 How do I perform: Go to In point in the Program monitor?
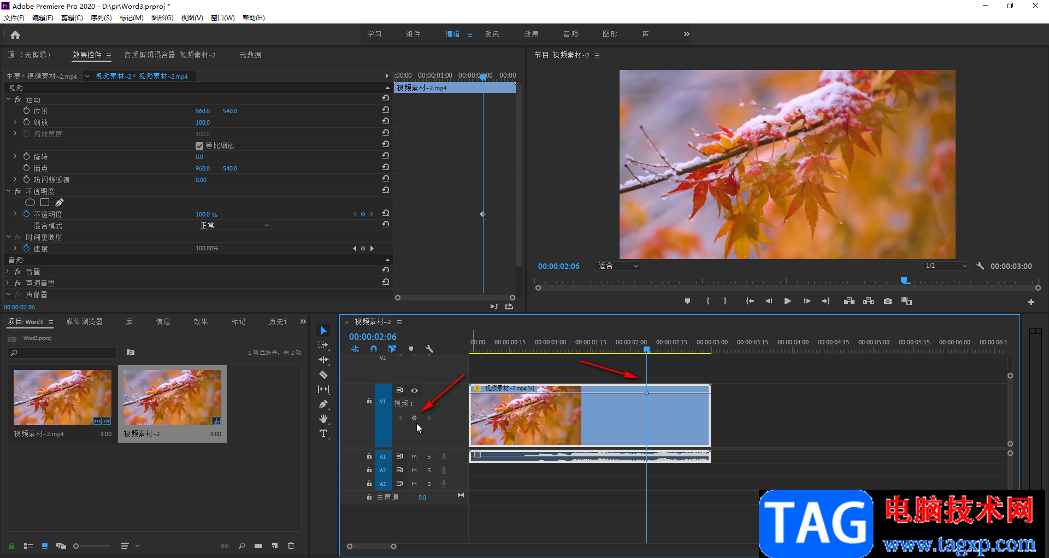click(750, 301)
